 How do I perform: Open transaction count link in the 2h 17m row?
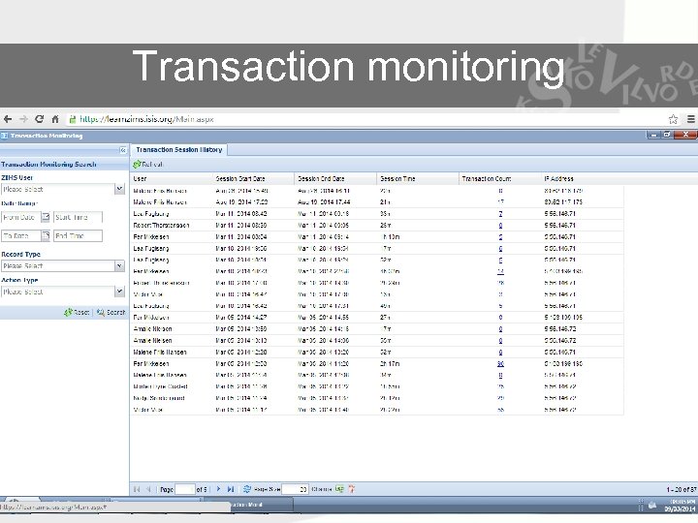point(501,364)
